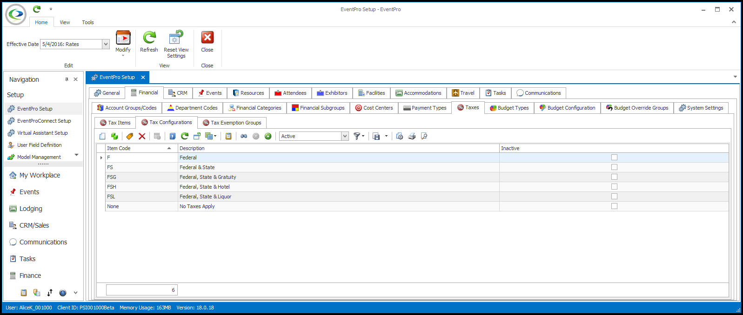
Task: Close the EventPro Setup document tab
Action: click(143, 78)
